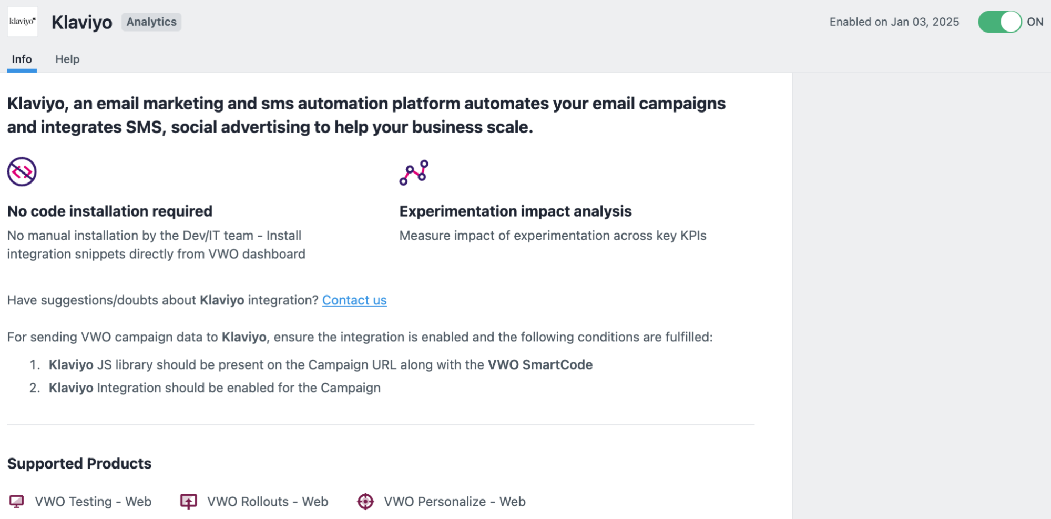Click the Enabled on Jan 03, 2025 text
Image resolution: width=1051 pixels, height=519 pixels.
[894, 22]
